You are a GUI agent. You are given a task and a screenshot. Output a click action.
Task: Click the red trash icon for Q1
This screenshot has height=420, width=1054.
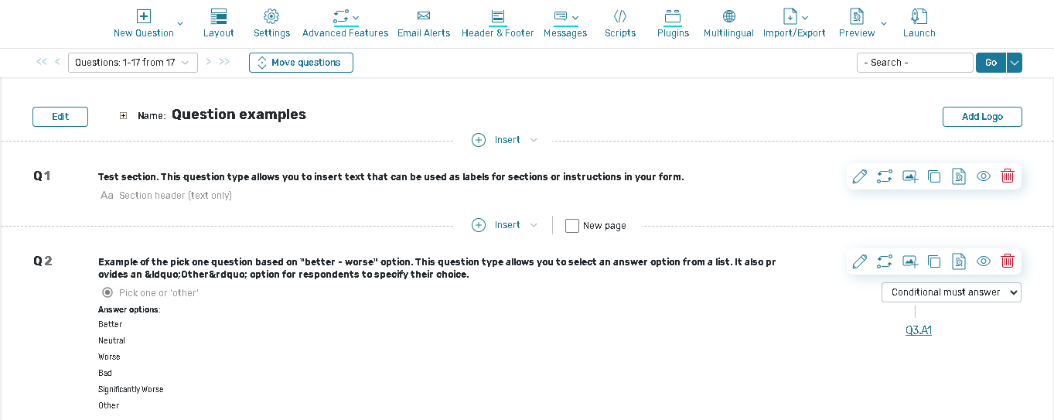tap(1007, 176)
